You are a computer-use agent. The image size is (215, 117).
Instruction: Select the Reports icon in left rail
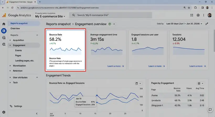tap(4, 31)
